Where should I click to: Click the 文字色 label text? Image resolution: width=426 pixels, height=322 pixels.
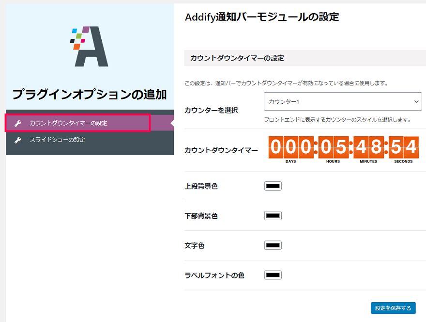click(x=194, y=245)
